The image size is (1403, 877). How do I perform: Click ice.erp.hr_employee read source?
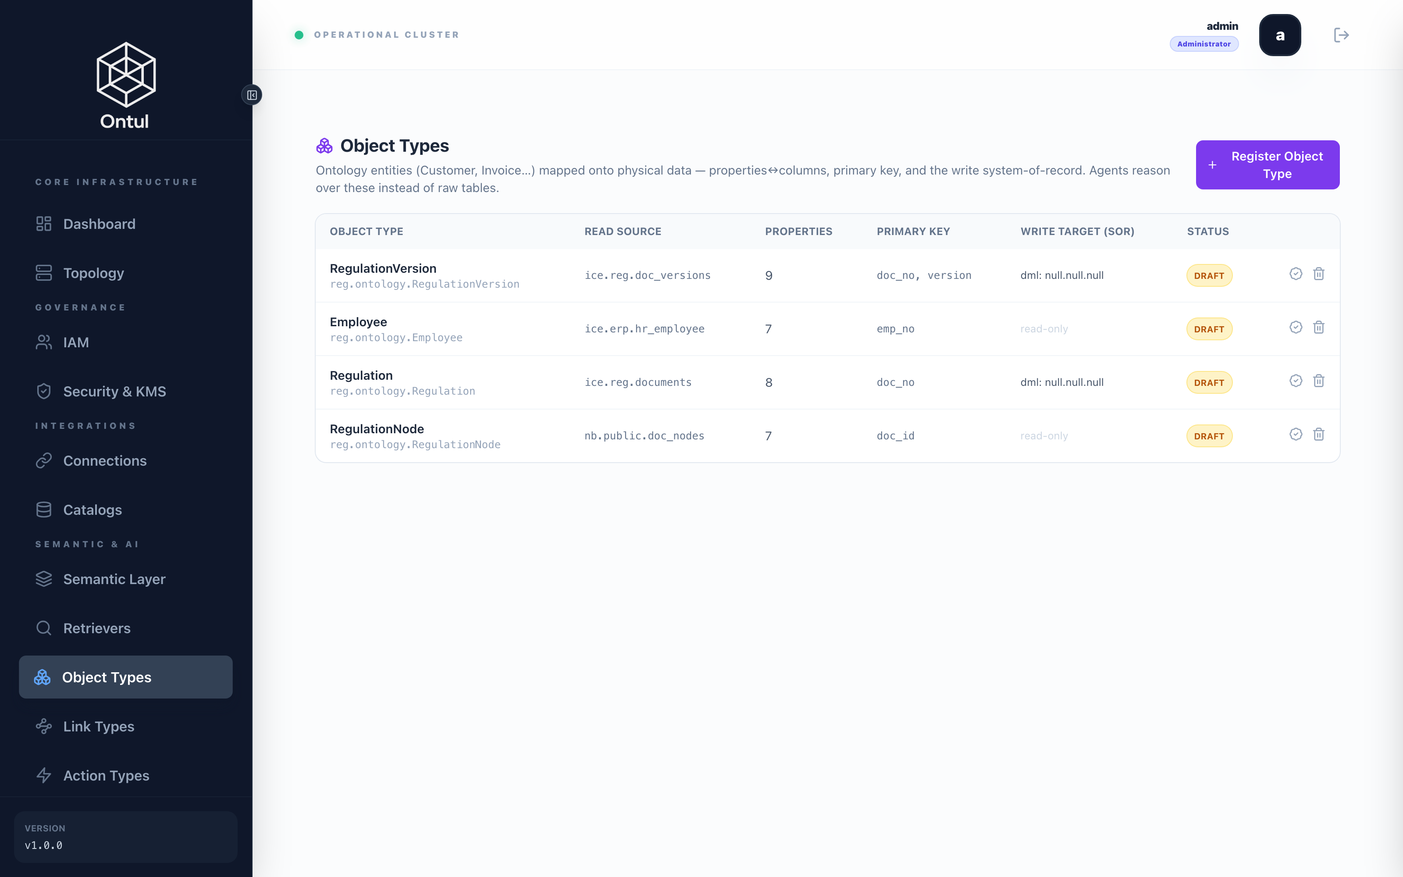(644, 329)
